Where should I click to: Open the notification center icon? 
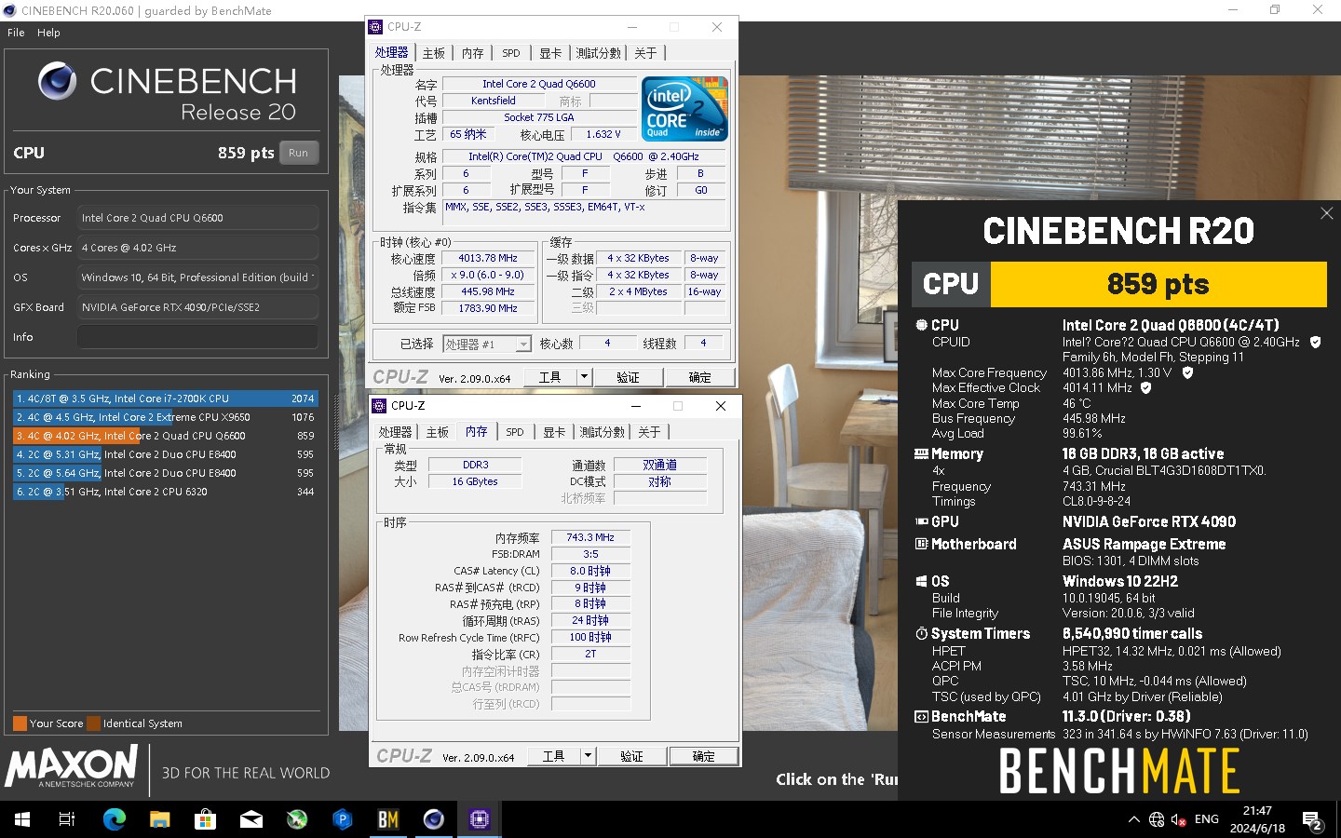[1313, 820]
